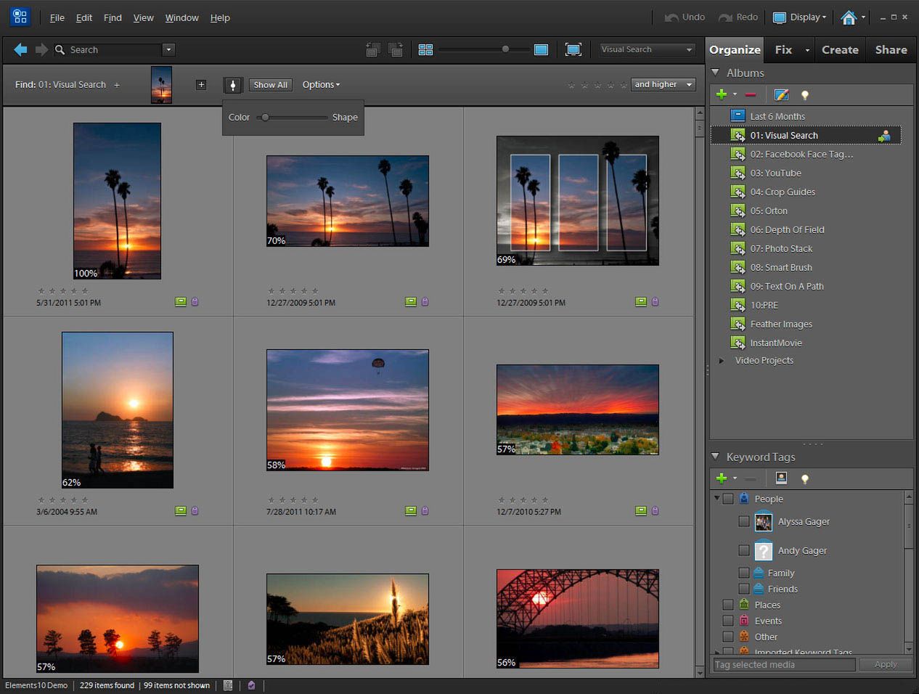Select the 09: Text On A Path album

(787, 286)
